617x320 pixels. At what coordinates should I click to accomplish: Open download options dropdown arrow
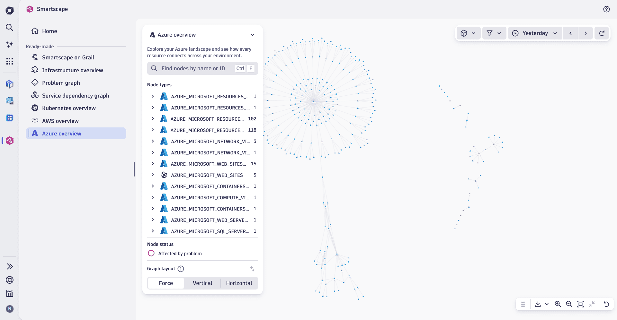pyautogui.click(x=547, y=304)
